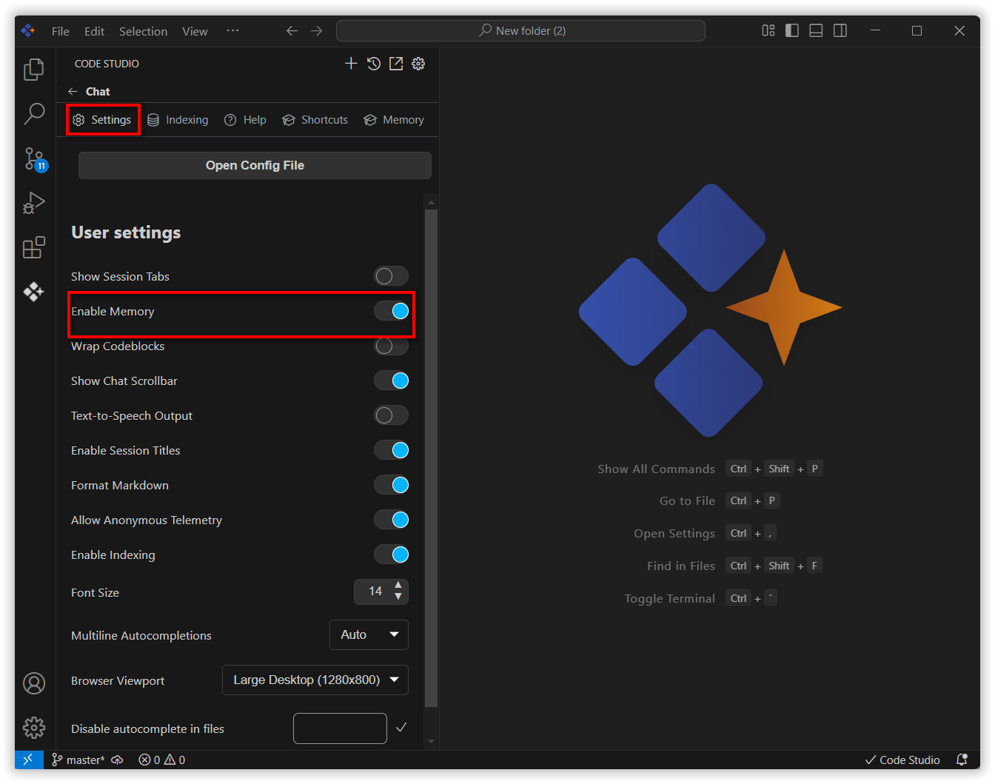This screenshot has width=995, height=784.
Task: Toggle Enable Session Titles switch
Action: click(391, 450)
